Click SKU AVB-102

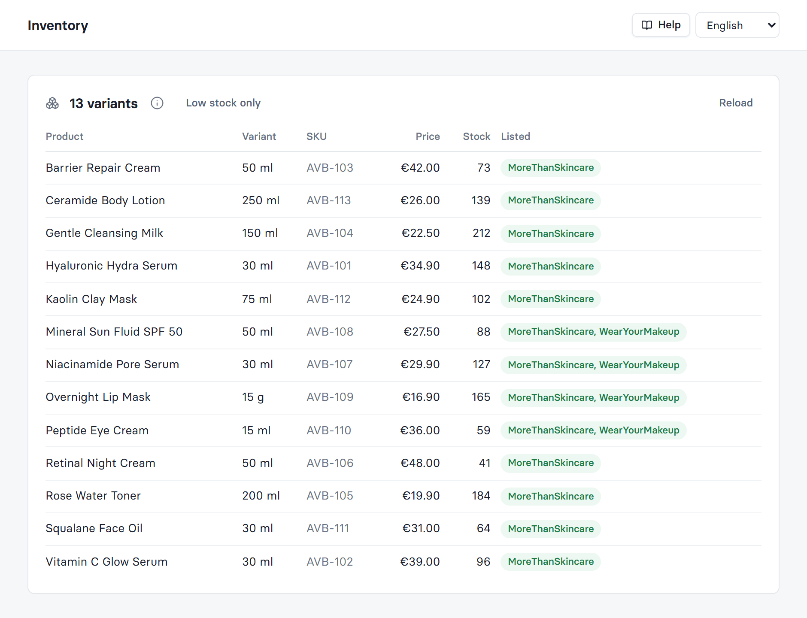(330, 562)
